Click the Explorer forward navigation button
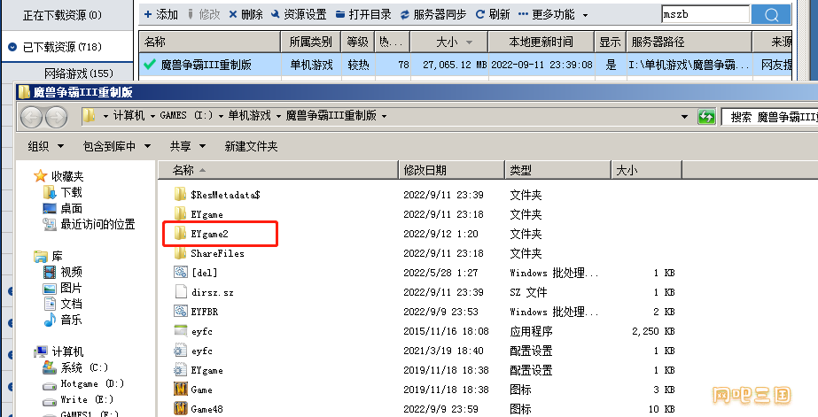 56,117
